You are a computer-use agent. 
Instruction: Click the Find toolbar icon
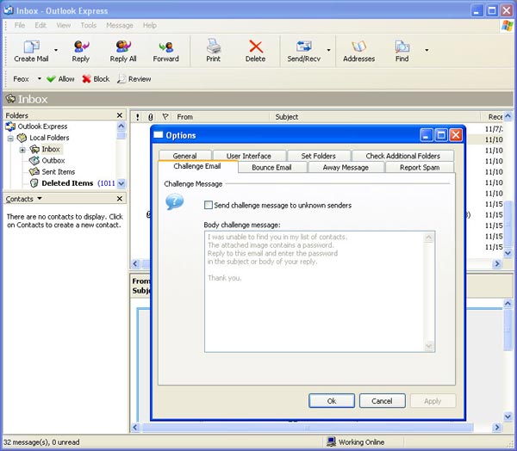click(x=402, y=46)
